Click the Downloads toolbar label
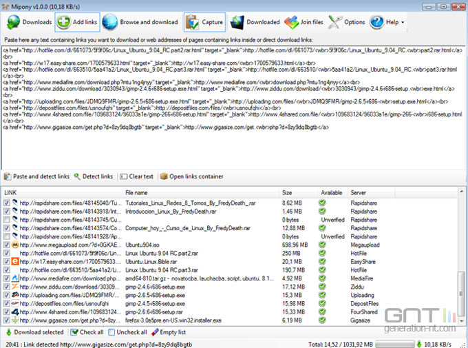The height and width of the screenshot is (348, 468). (x=37, y=22)
